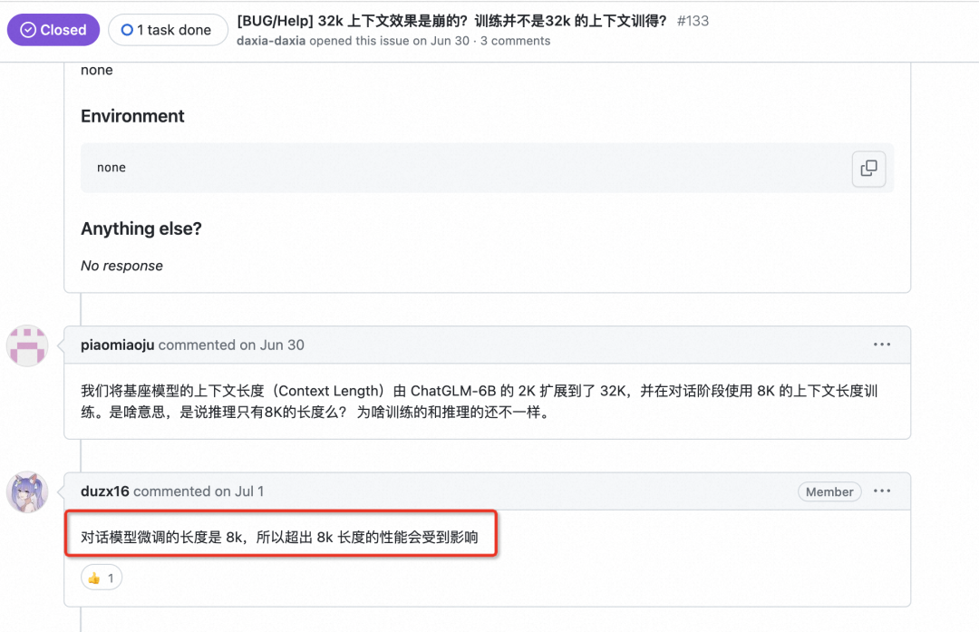Screen dimensions: 979x632
Task: Click the purple Closed status badge
Action: coord(53,30)
